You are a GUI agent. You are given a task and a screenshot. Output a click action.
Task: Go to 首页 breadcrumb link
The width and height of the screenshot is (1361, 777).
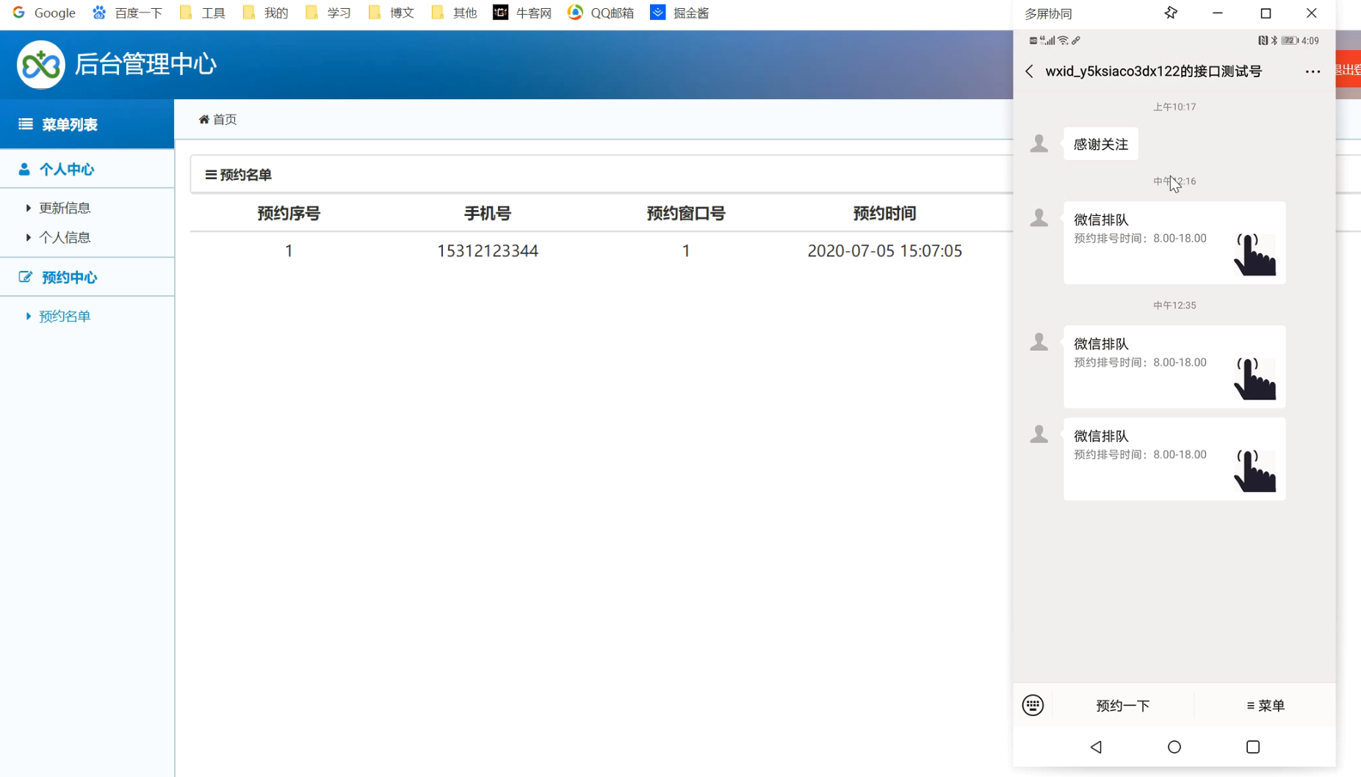tap(225, 119)
